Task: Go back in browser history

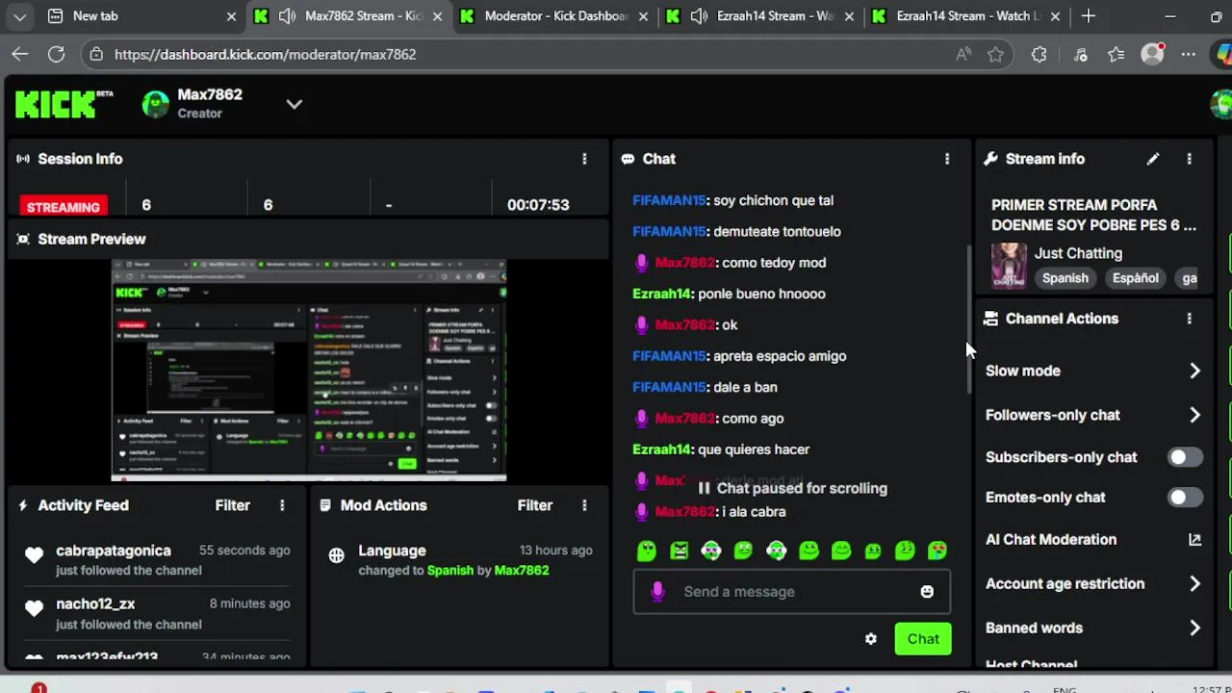Action: (20, 55)
